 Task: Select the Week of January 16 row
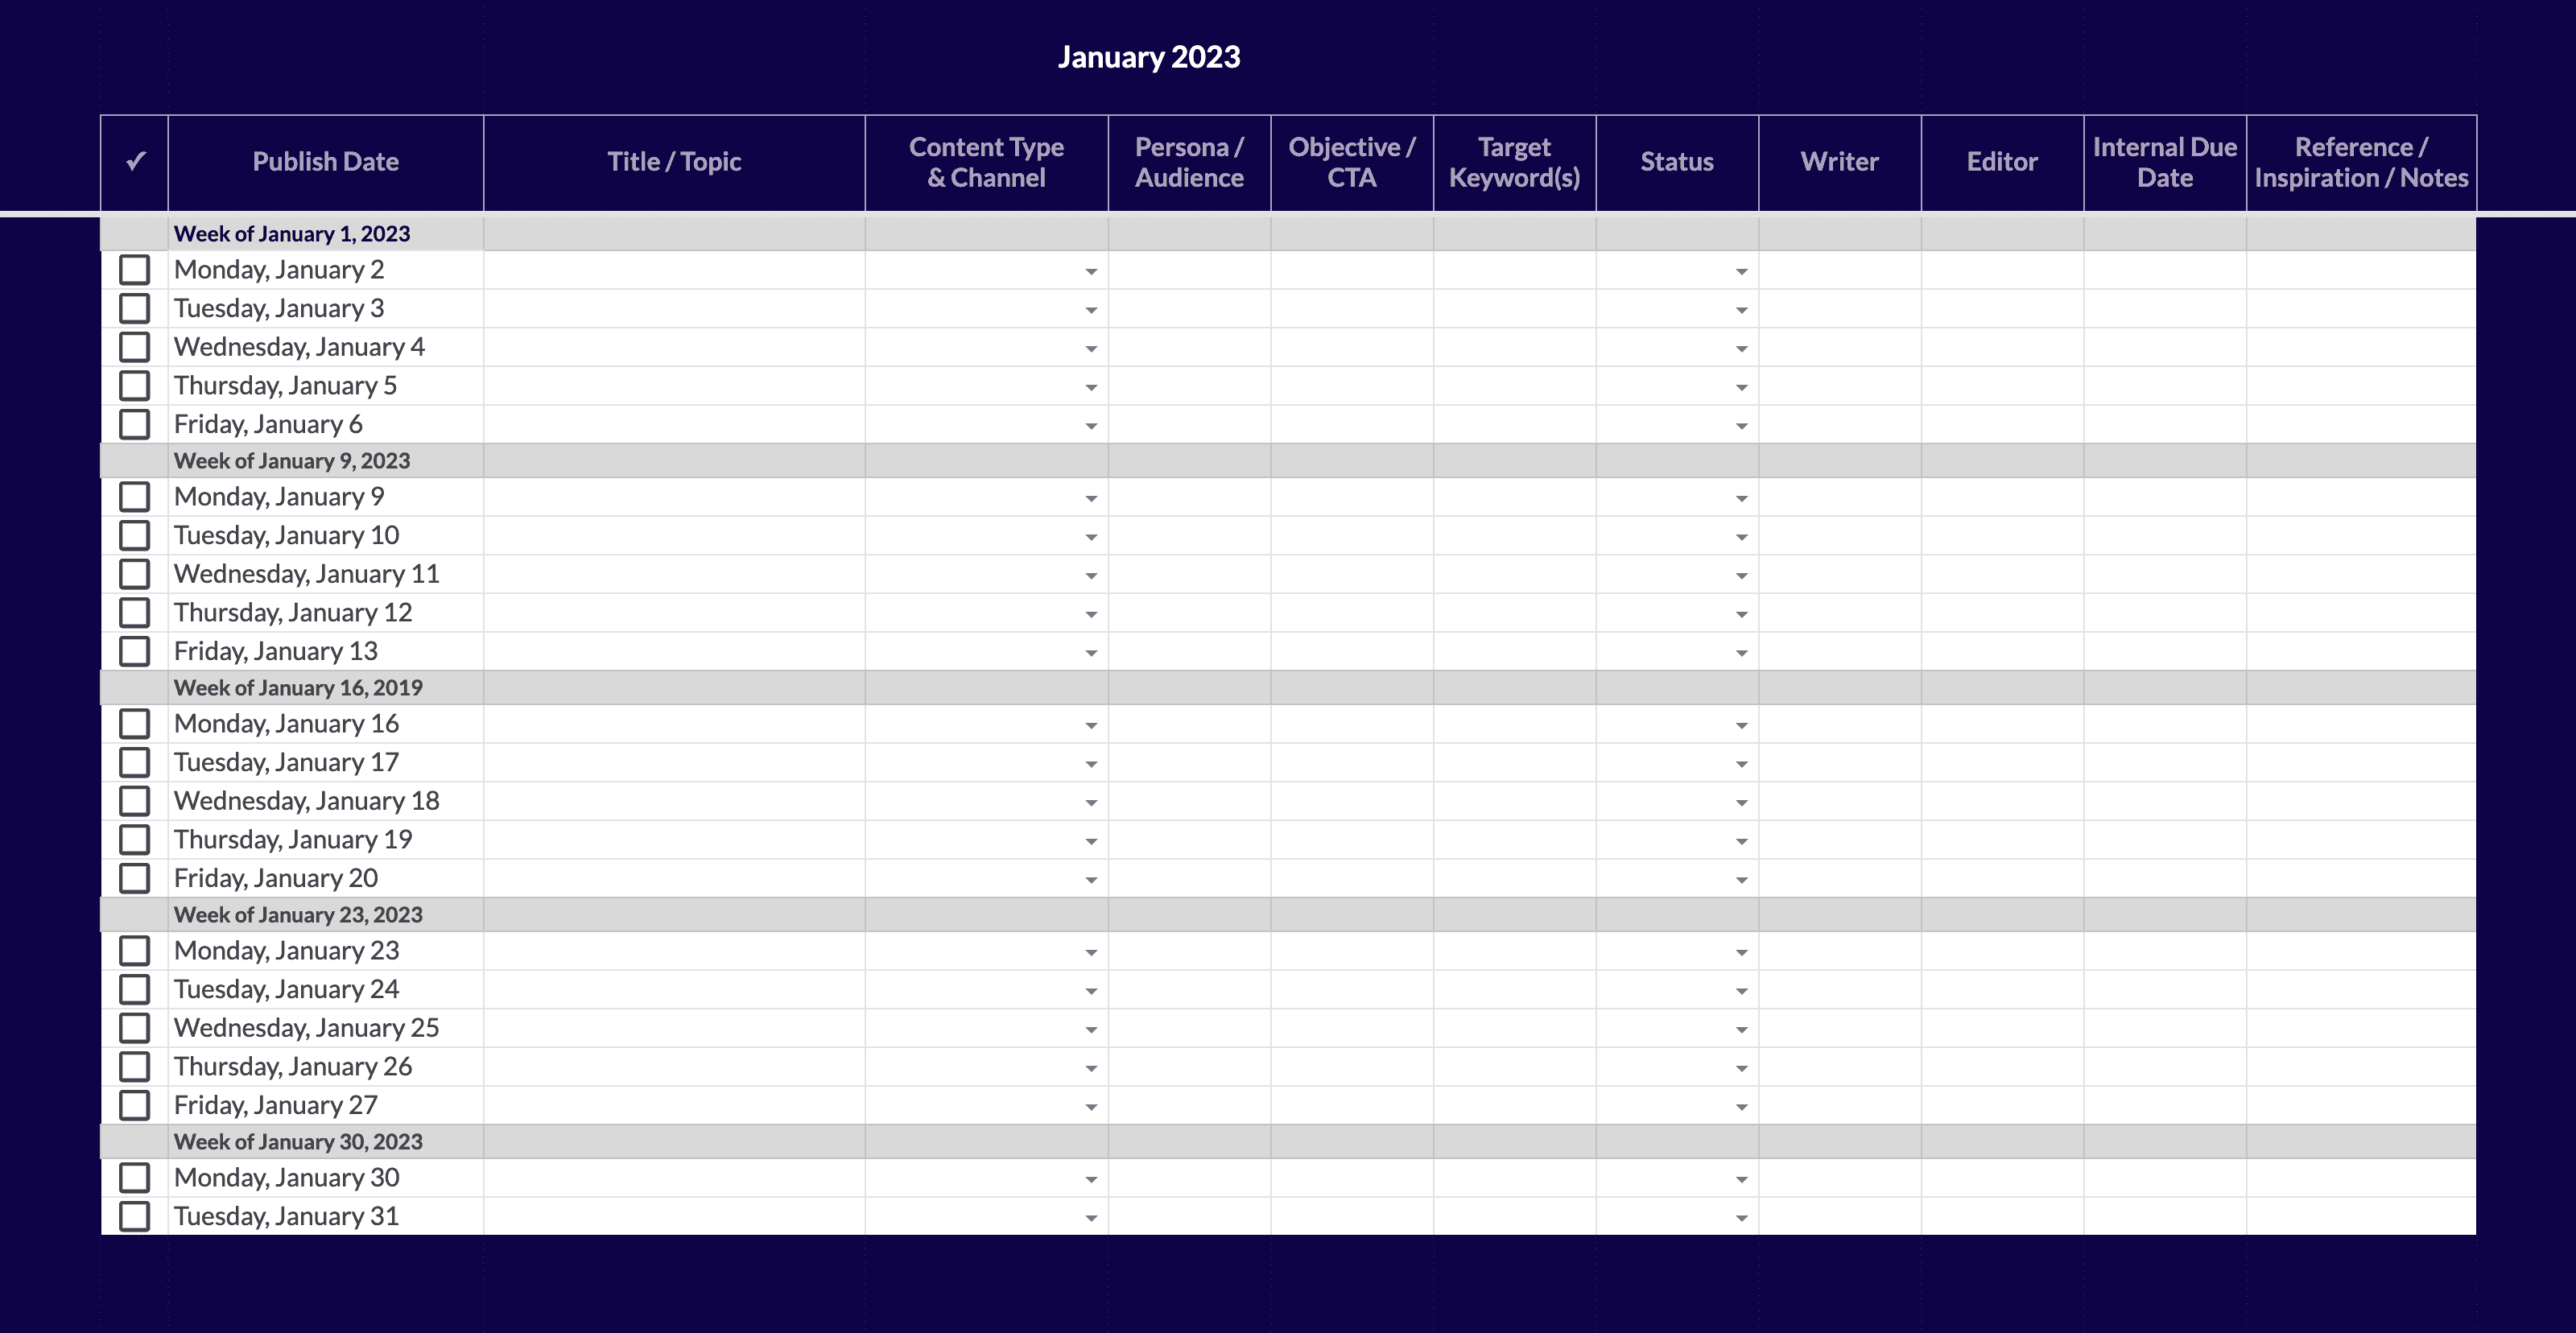tap(298, 688)
